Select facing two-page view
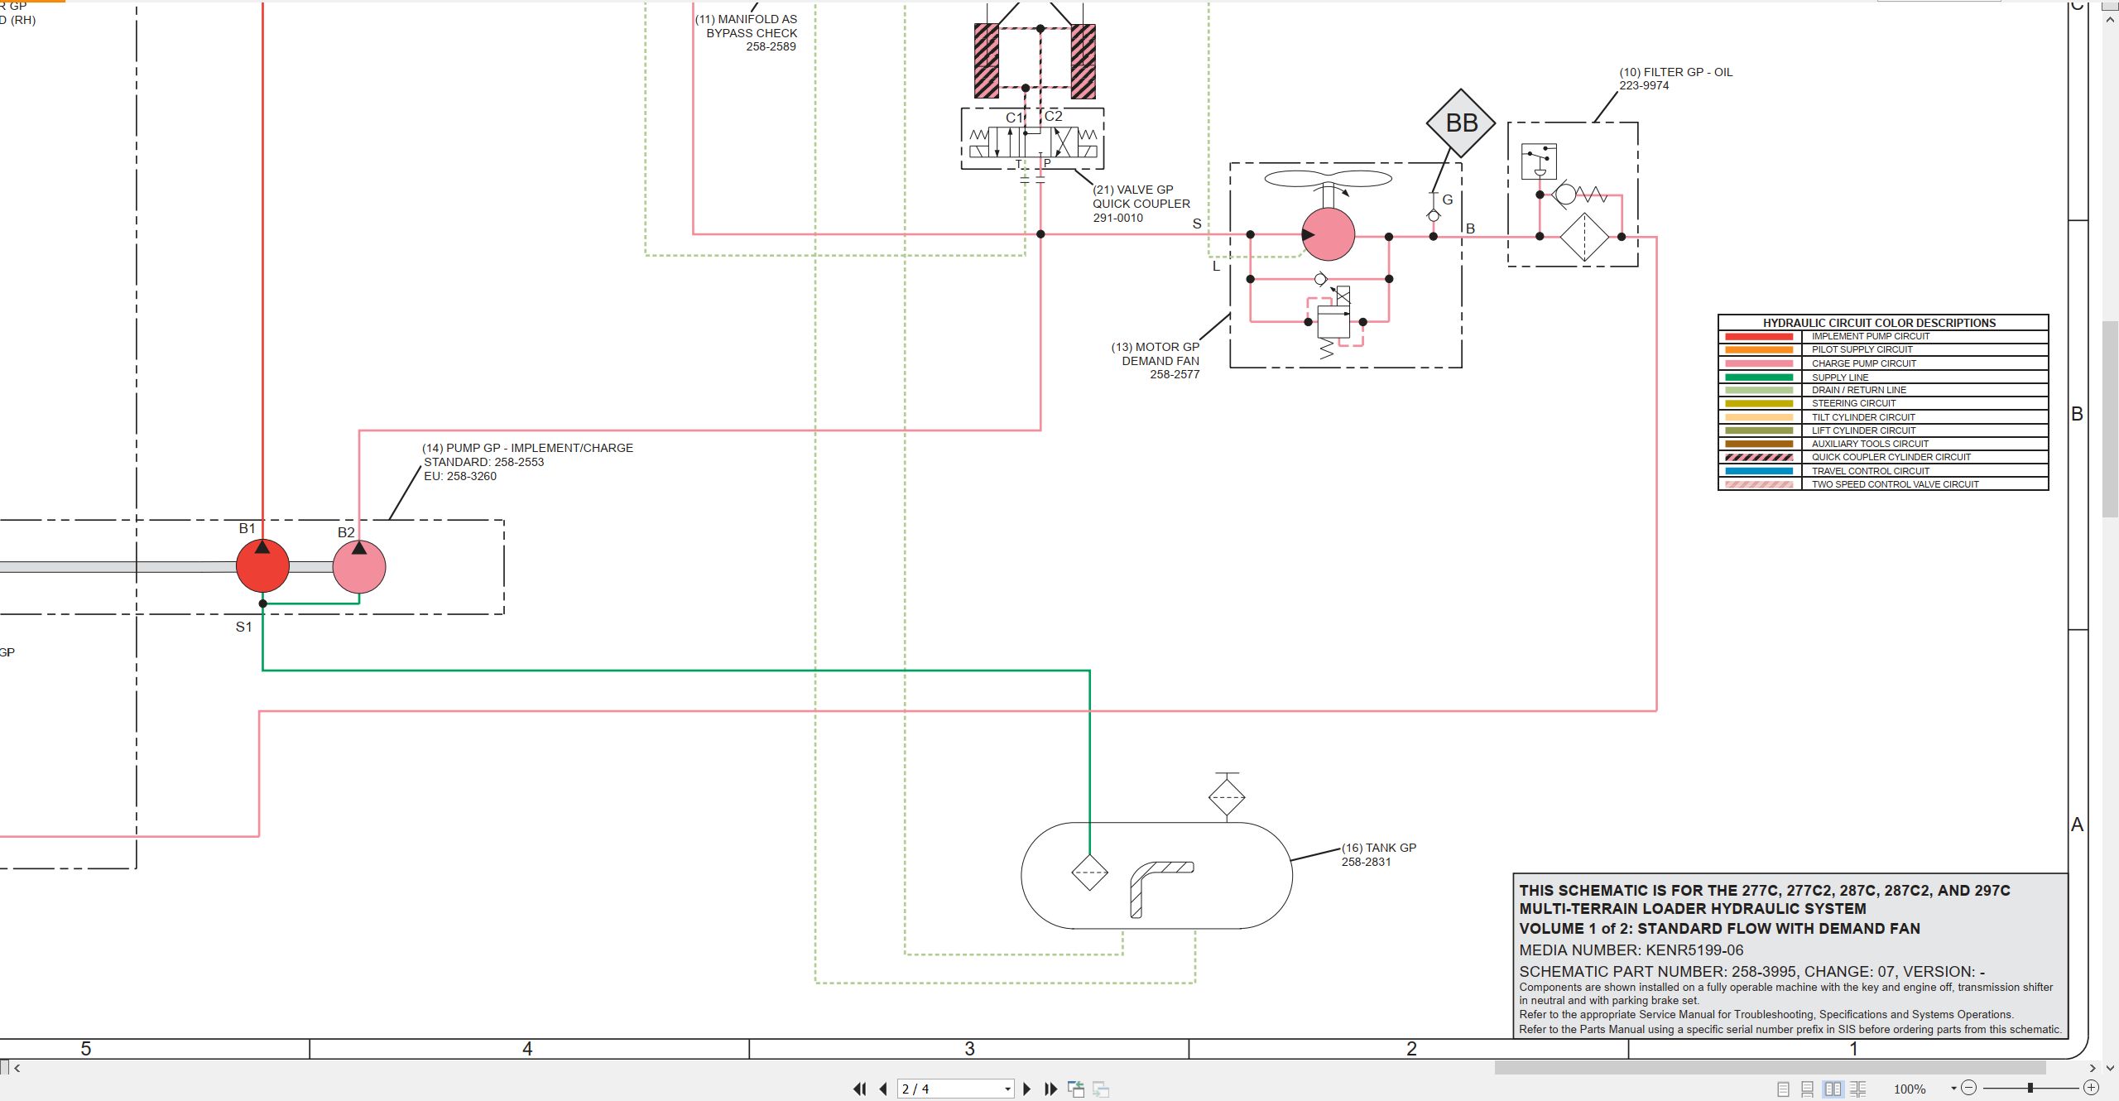2119x1101 pixels. point(1833,1089)
